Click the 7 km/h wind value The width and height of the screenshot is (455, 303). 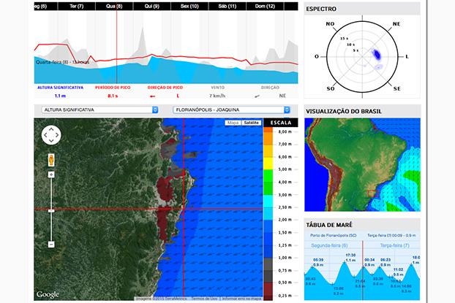tap(217, 96)
